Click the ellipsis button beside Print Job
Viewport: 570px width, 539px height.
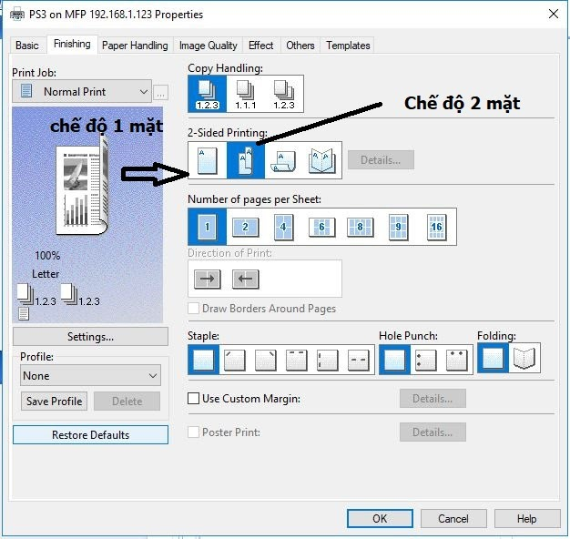point(160,92)
